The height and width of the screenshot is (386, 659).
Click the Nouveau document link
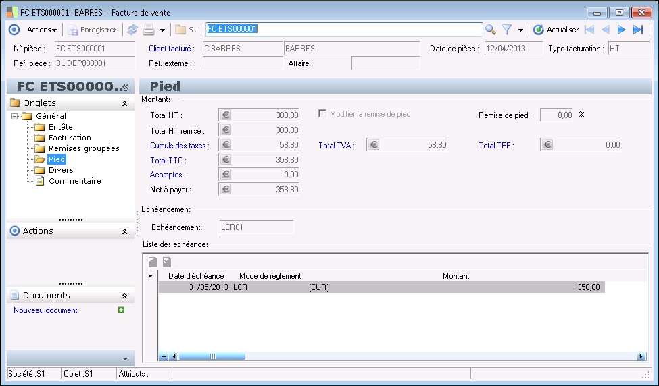(x=45, y=310)
